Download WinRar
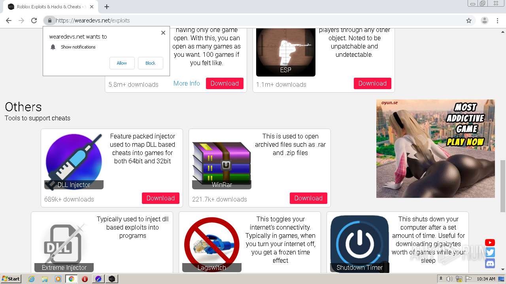This screenshot has height=284, width=506. pos(308,198)
